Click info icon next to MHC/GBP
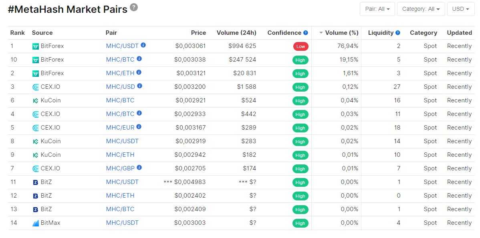 click(x=139, y=167)
